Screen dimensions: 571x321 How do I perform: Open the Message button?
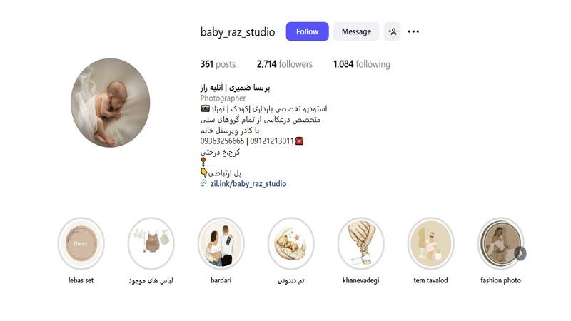pos(356,31)
